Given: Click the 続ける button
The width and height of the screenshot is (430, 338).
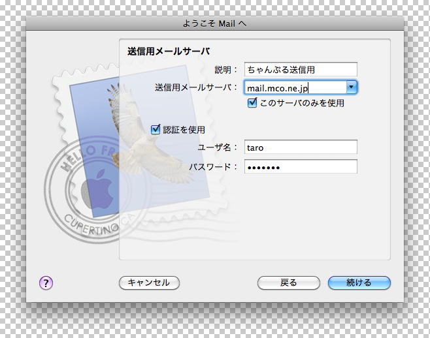Looking at the screenshot, I should 359,283.
